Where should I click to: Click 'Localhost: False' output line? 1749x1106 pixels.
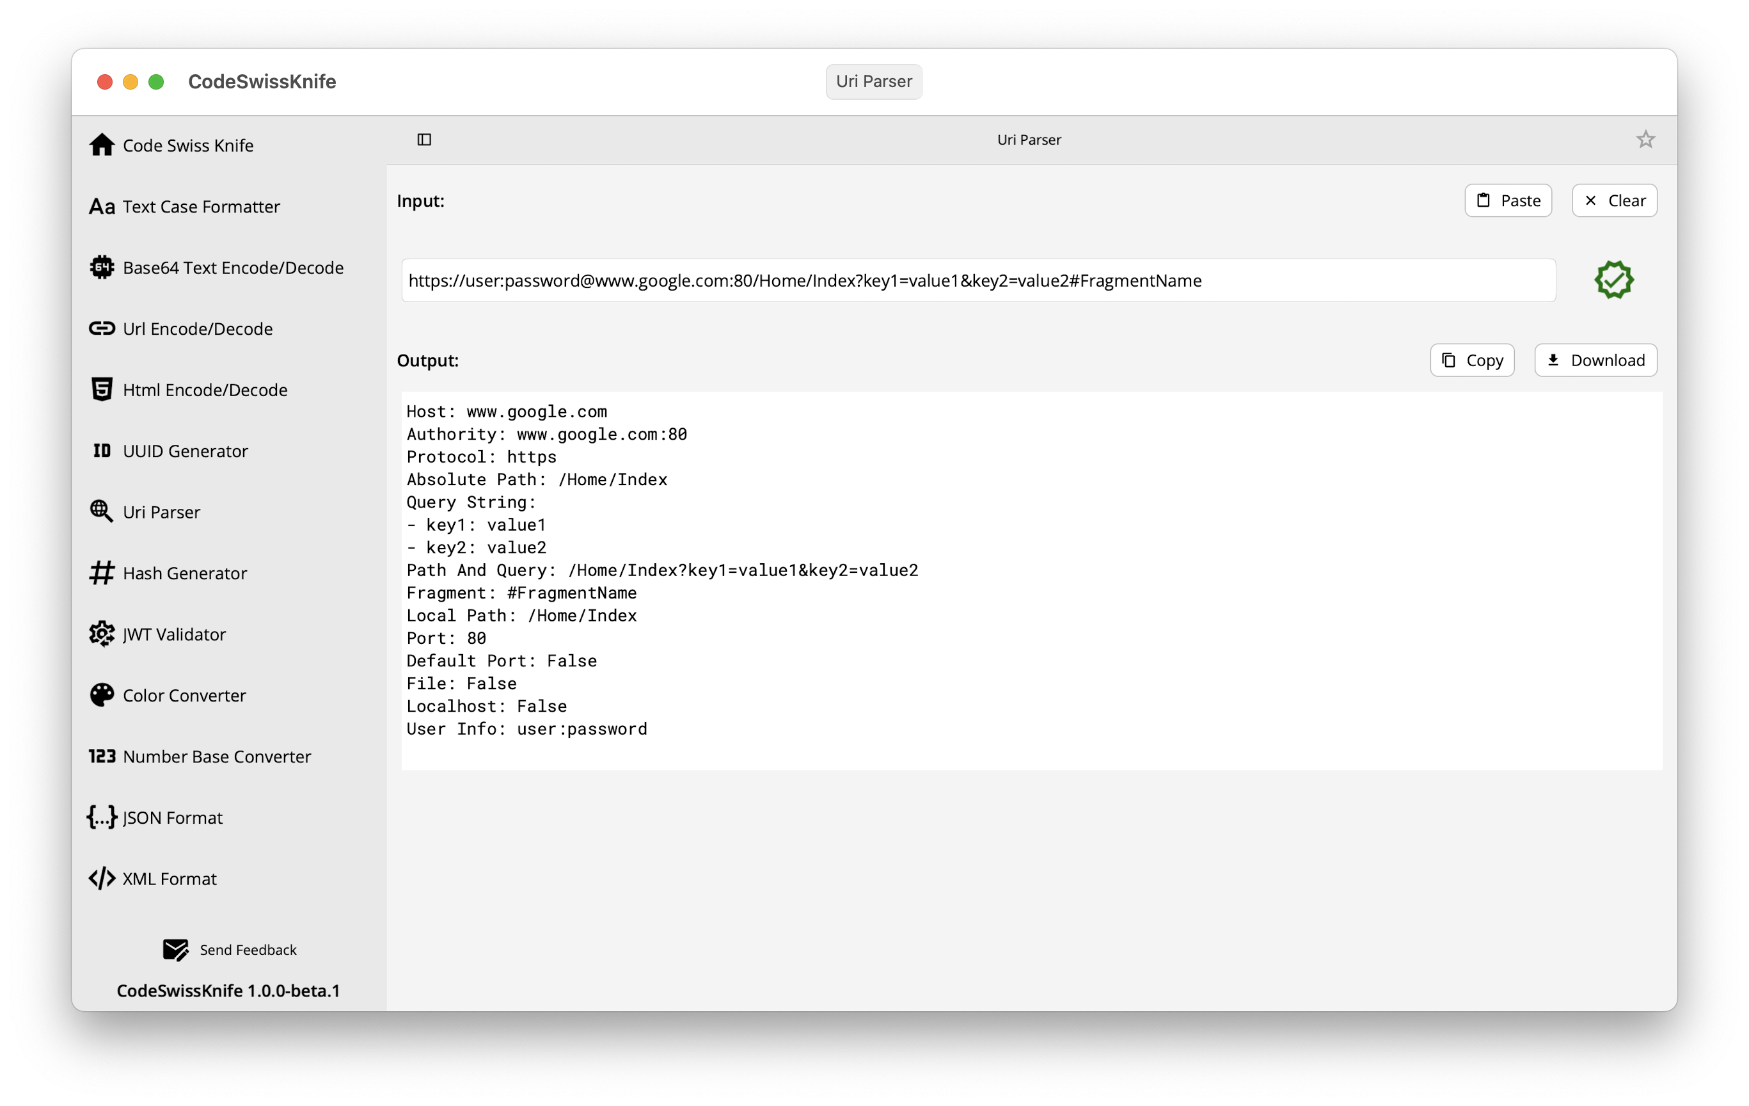coord(487,707)
